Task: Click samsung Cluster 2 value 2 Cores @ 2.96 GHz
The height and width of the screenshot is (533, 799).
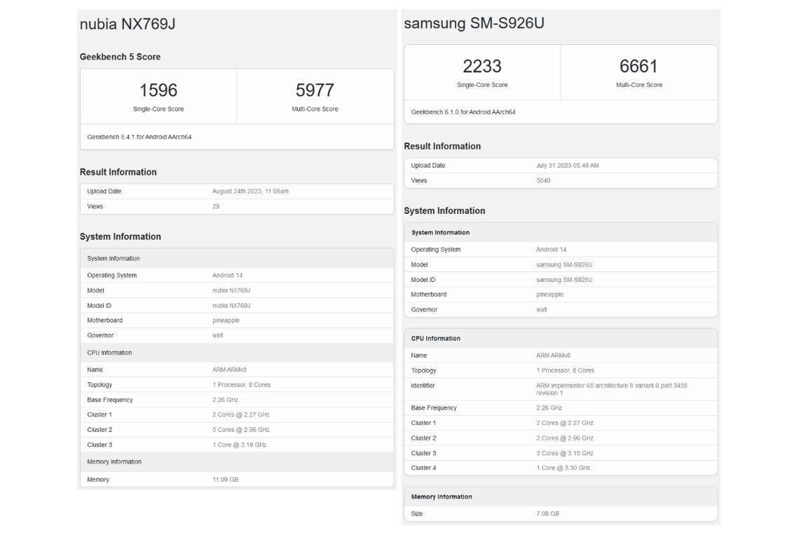Action: pyautogui.click(x=565, y=438)
